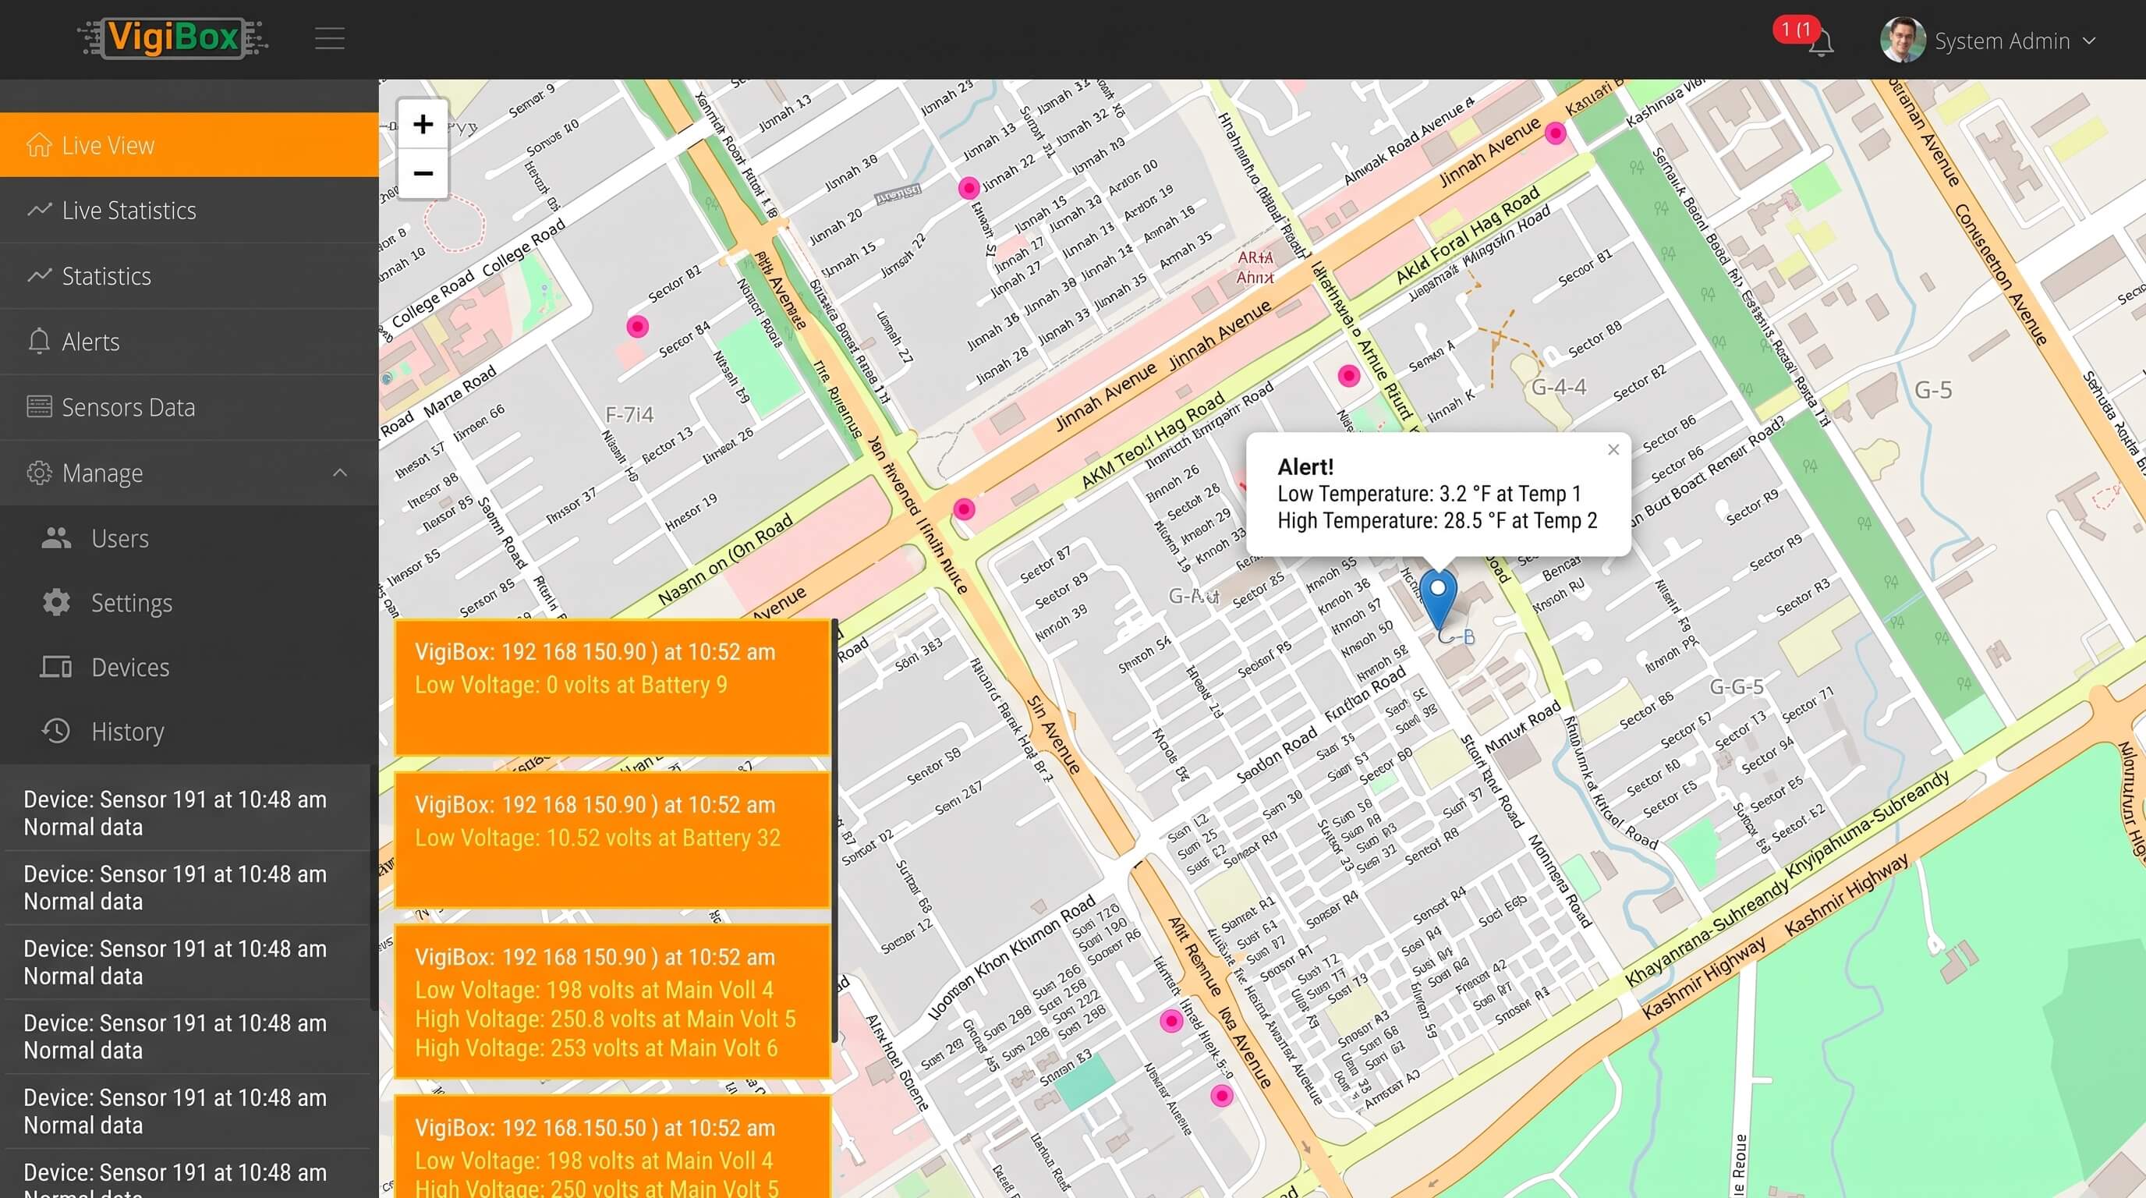Expand the System Admin dropdown arrow
2146x1198 pixels.
2088,41
